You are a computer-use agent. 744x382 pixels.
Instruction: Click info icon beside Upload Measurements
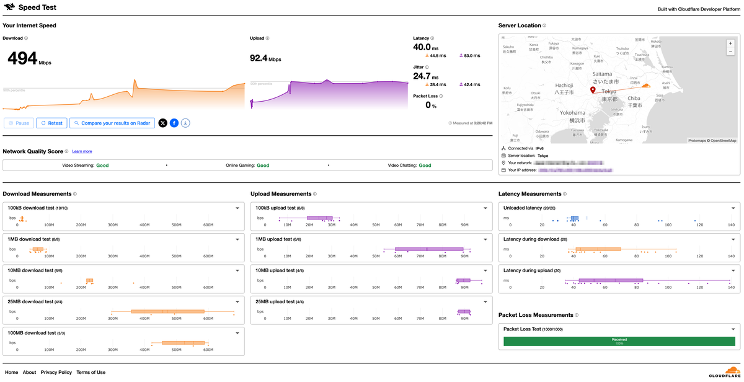(x=314, y=194)
